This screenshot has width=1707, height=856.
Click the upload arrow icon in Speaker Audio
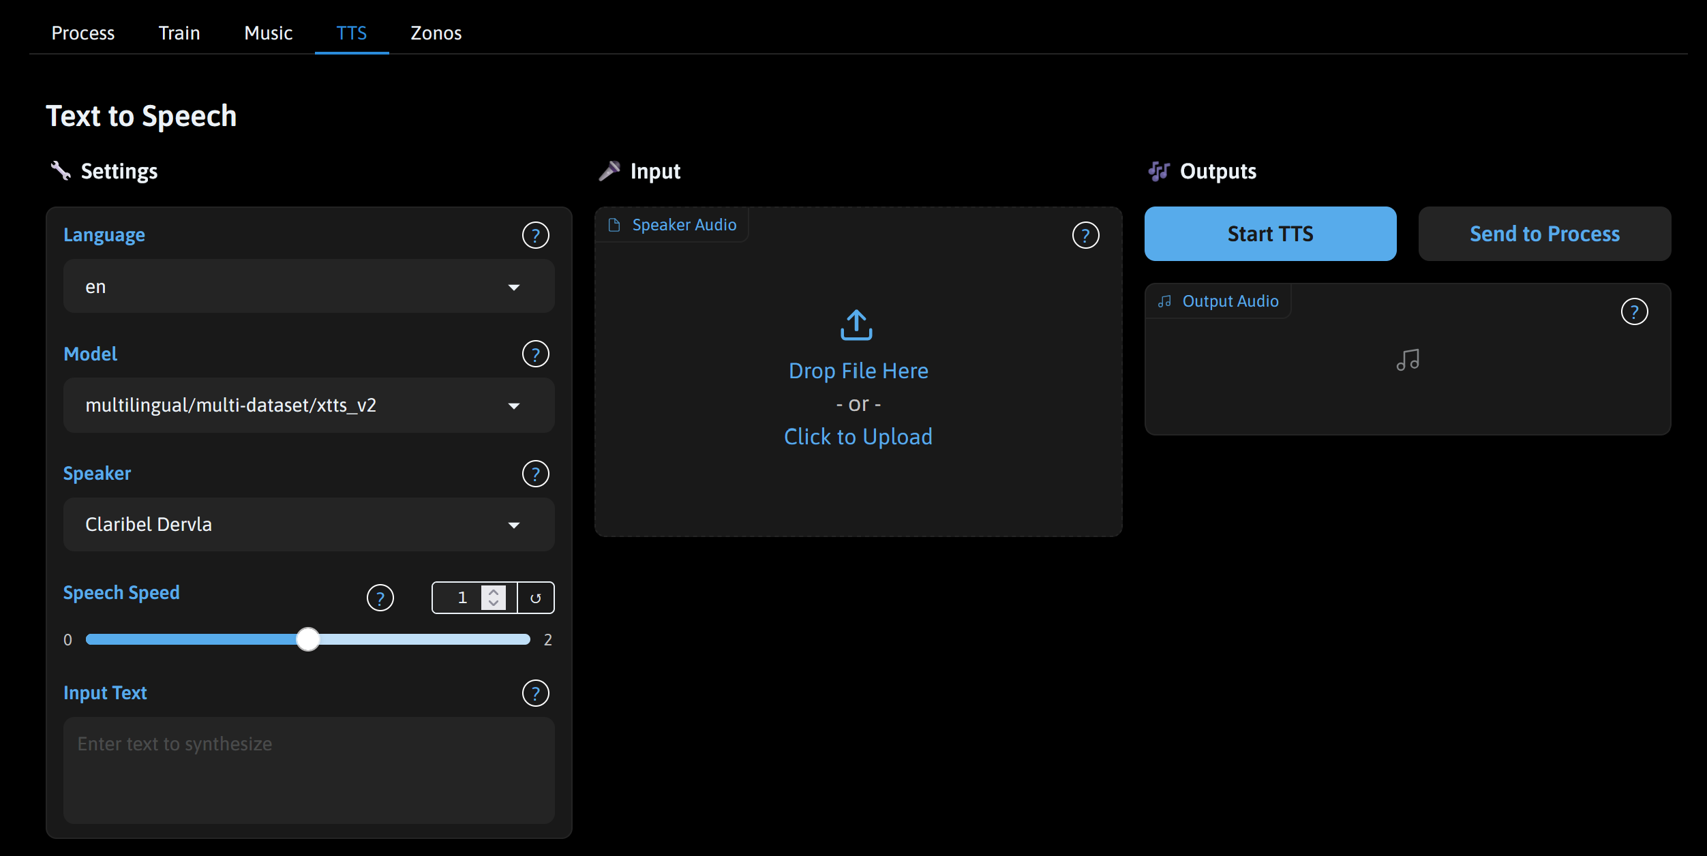[857, 324]
